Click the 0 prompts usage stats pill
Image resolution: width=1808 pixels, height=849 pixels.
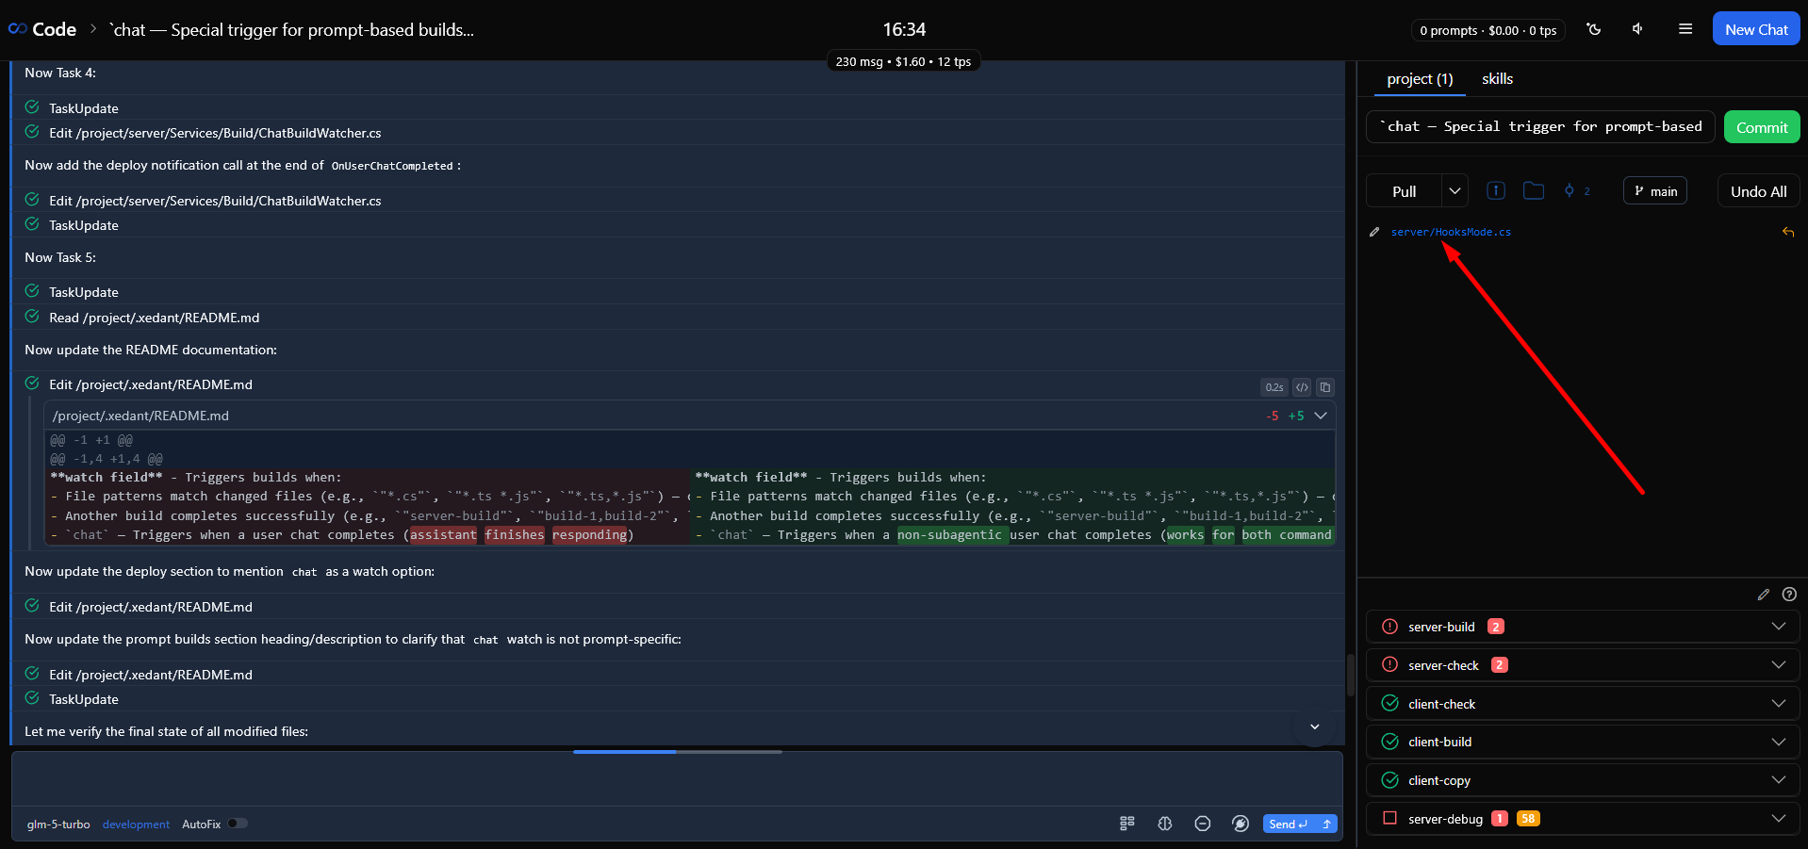pos(1487,30)
